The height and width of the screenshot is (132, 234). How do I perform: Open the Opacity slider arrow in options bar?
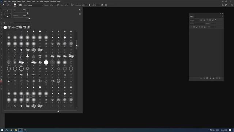(54, 5)
